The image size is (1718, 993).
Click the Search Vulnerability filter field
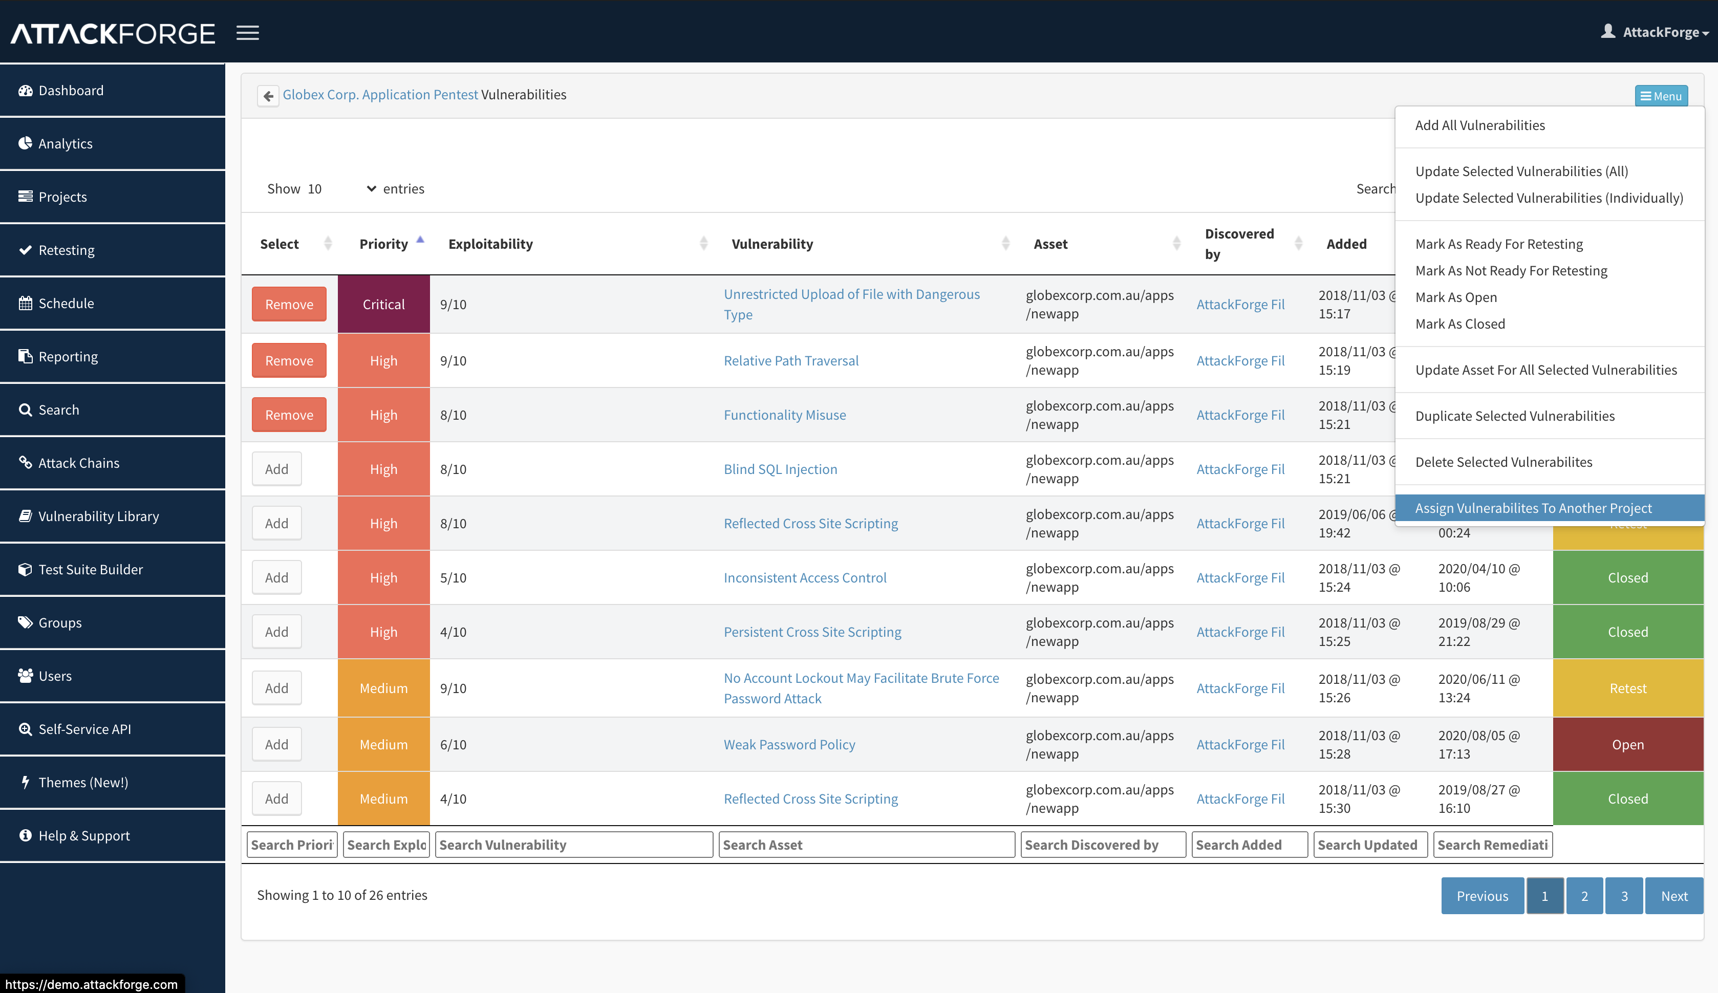(573, 845)
